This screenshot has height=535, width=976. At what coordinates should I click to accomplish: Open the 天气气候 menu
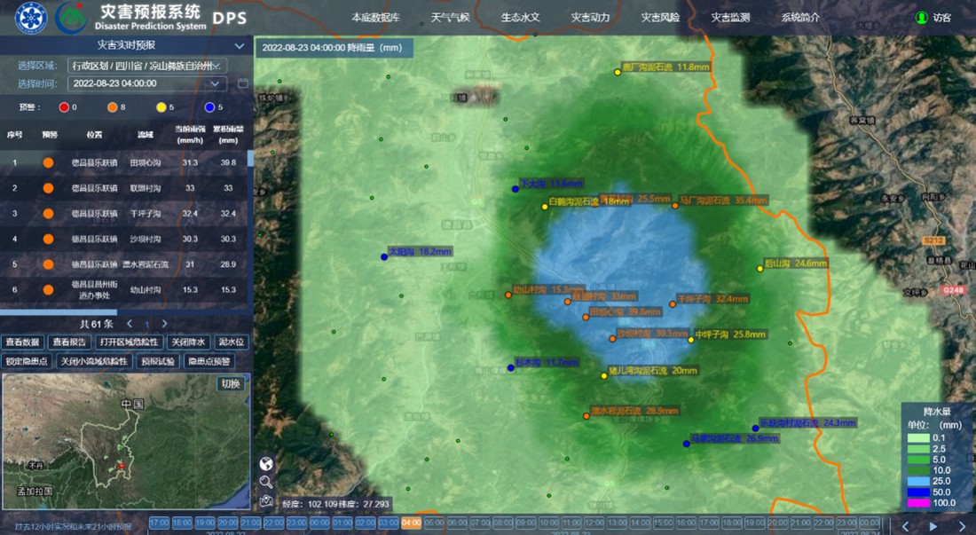click(450, 18)
